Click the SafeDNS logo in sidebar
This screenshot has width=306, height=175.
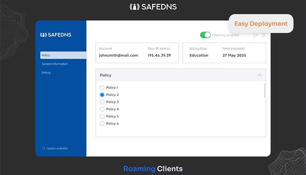(56, 35)
